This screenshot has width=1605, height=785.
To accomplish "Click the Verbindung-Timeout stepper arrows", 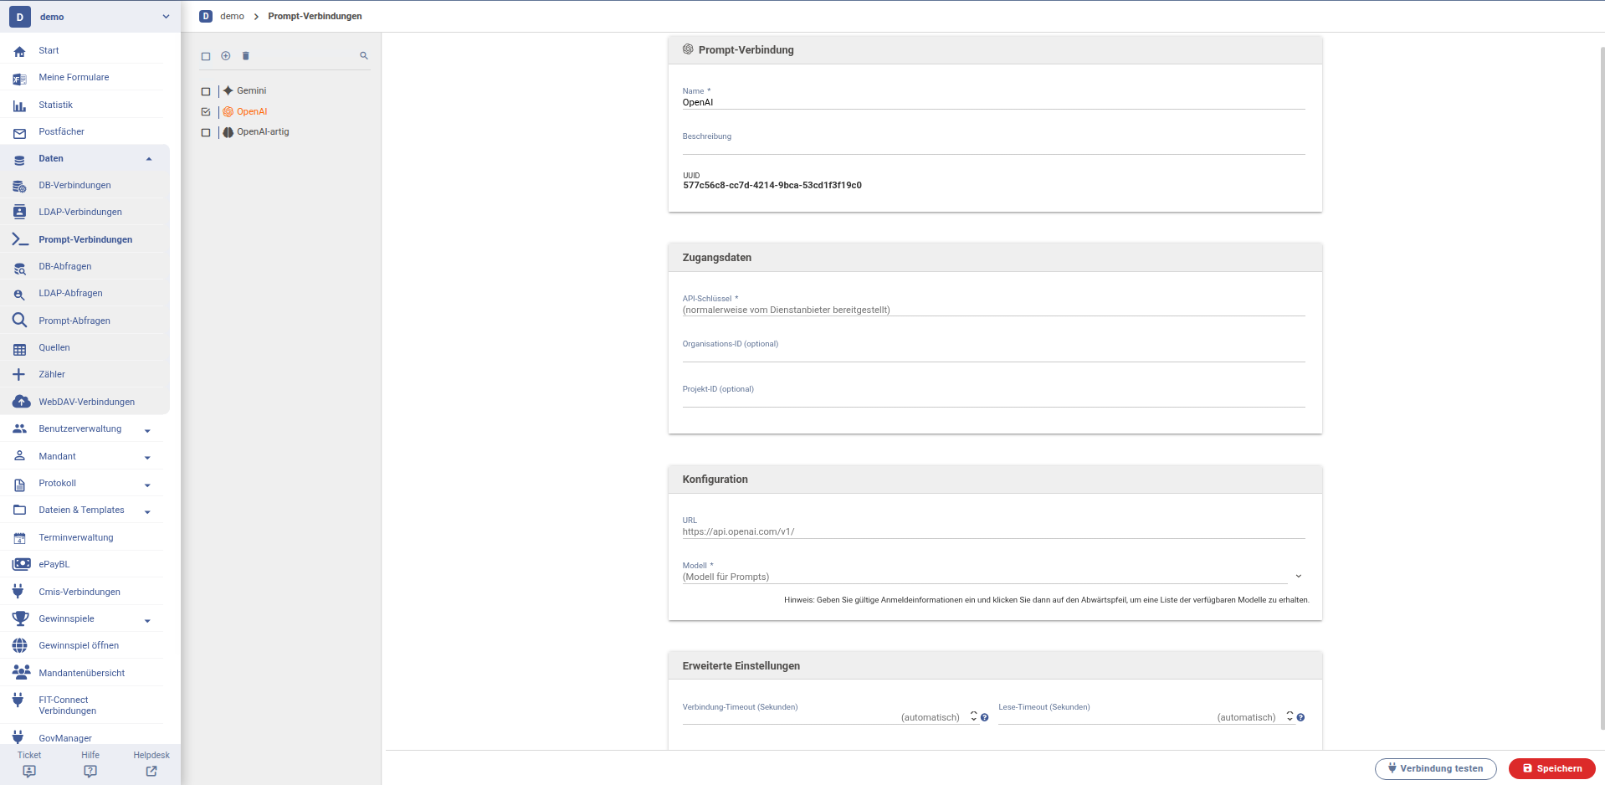I will point(974,716).
